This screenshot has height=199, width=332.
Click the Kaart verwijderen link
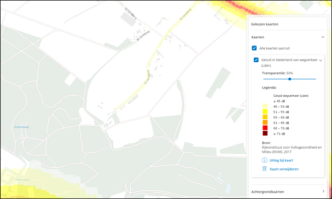[284, 169]
